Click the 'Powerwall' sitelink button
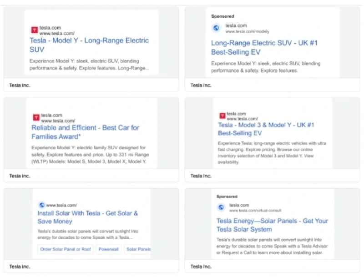 [x=108, y=249]
